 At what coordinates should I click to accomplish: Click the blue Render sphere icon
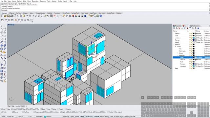pyautogui.click(x=85, y=16)
